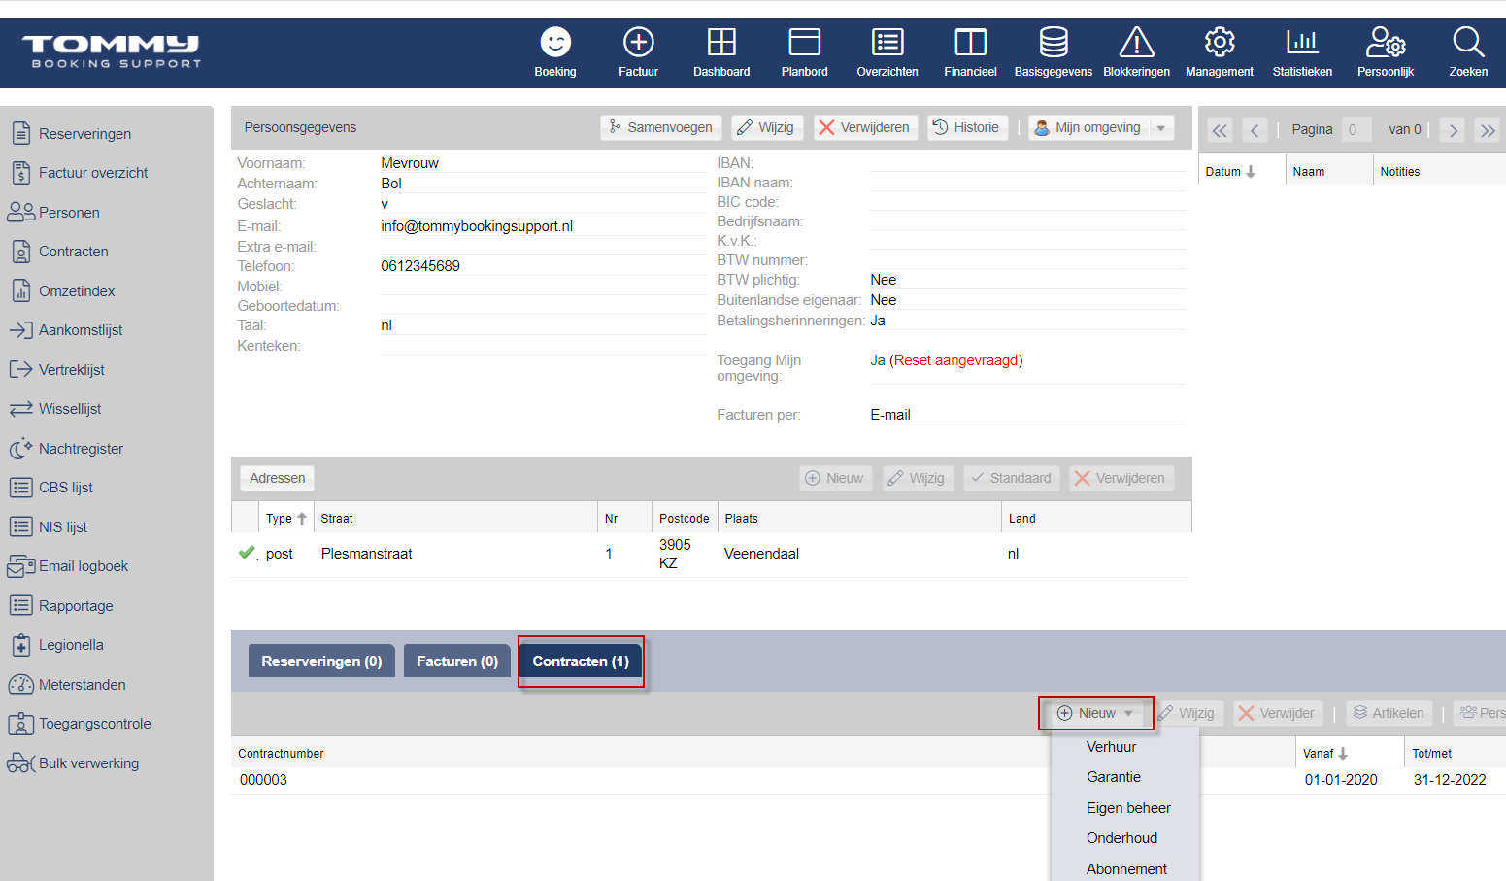The image size is (1506, 881).
Task: Select Garantie from the Nieuw menu
Action: 1125,777
